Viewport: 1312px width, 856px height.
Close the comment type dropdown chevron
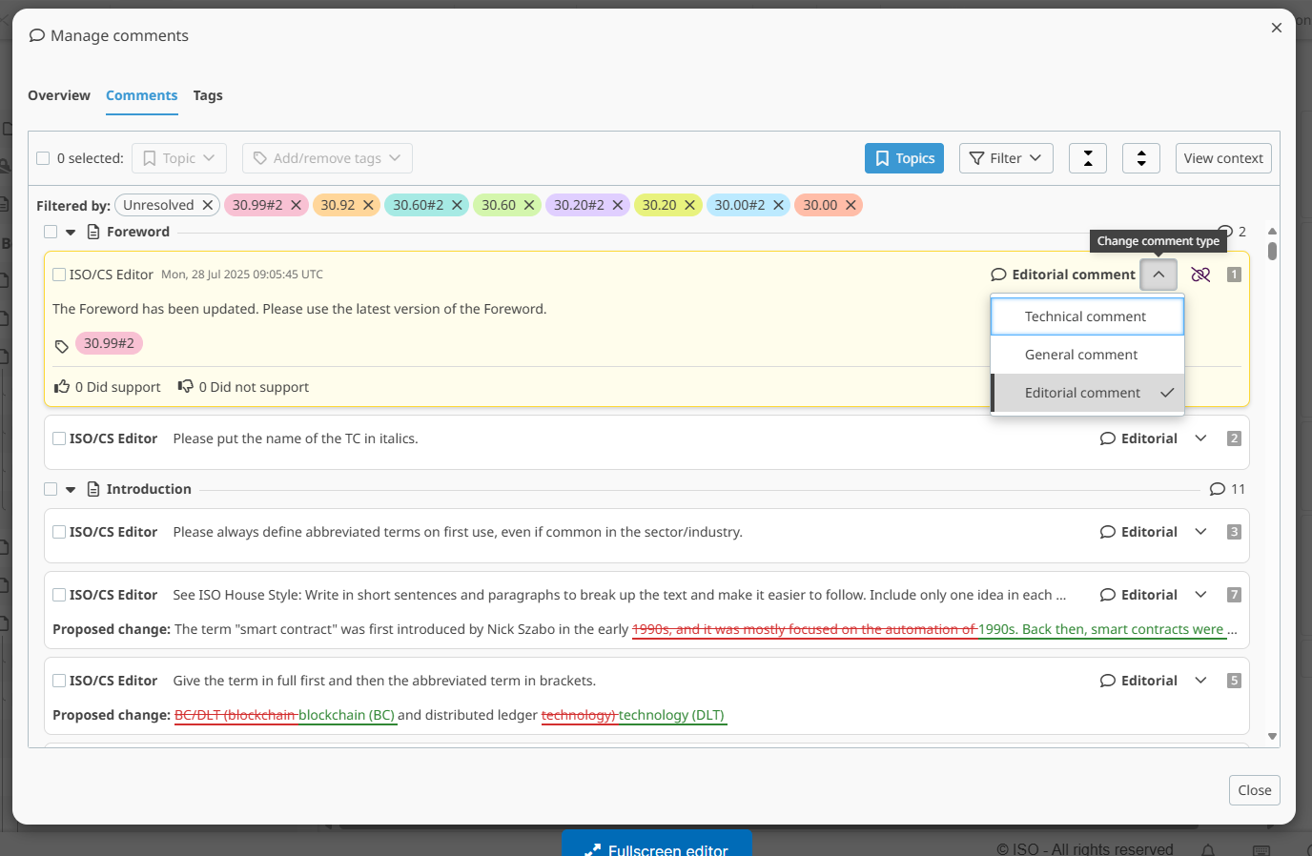click(x=1158, y=275)
